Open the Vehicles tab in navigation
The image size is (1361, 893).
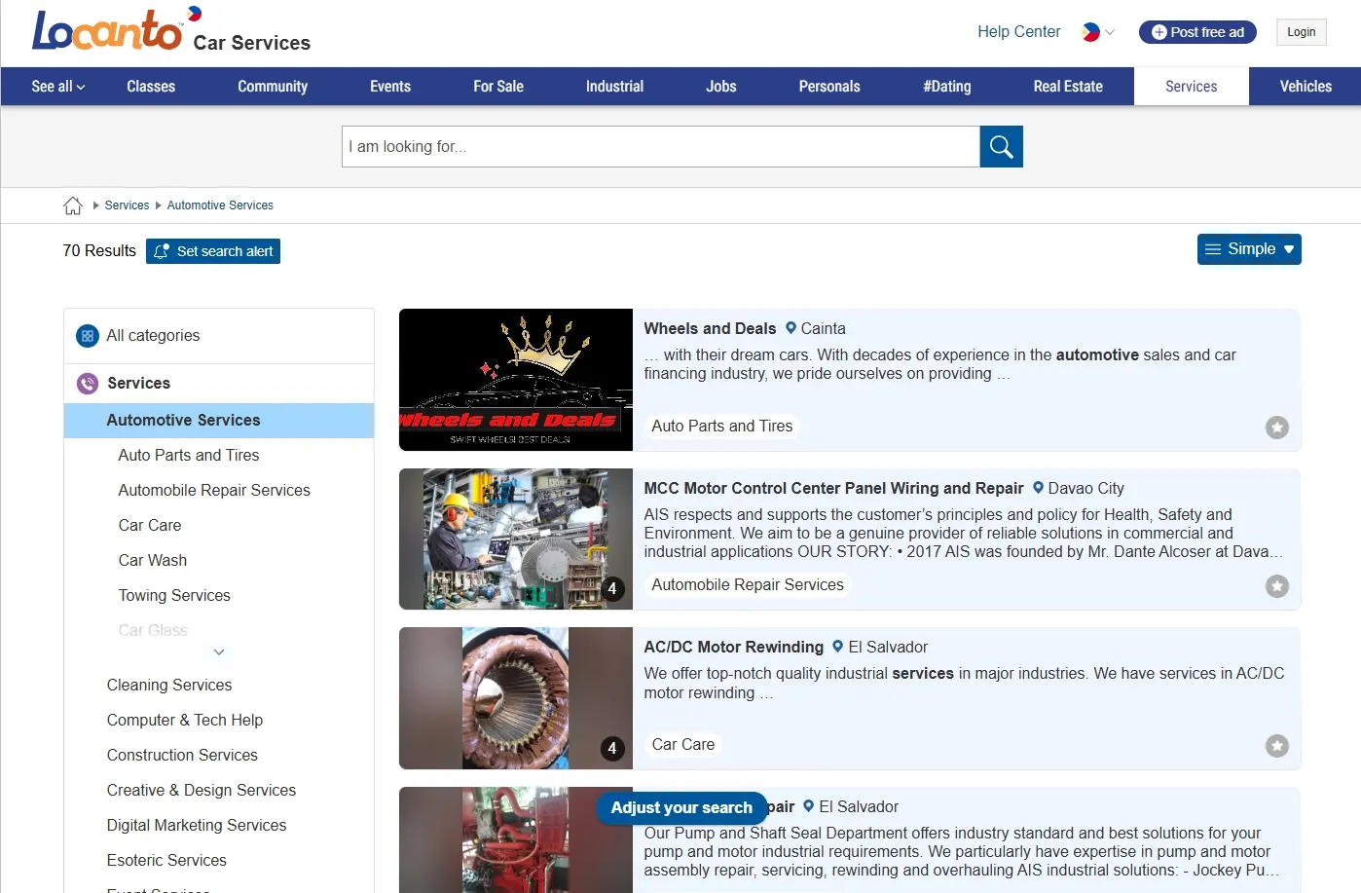coord(1305,87)
